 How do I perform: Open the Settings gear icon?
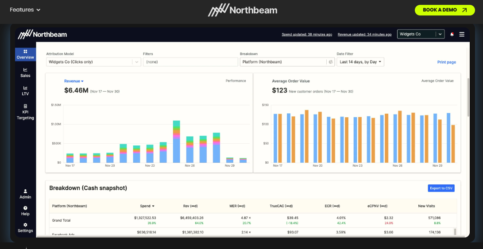[25, 225]
